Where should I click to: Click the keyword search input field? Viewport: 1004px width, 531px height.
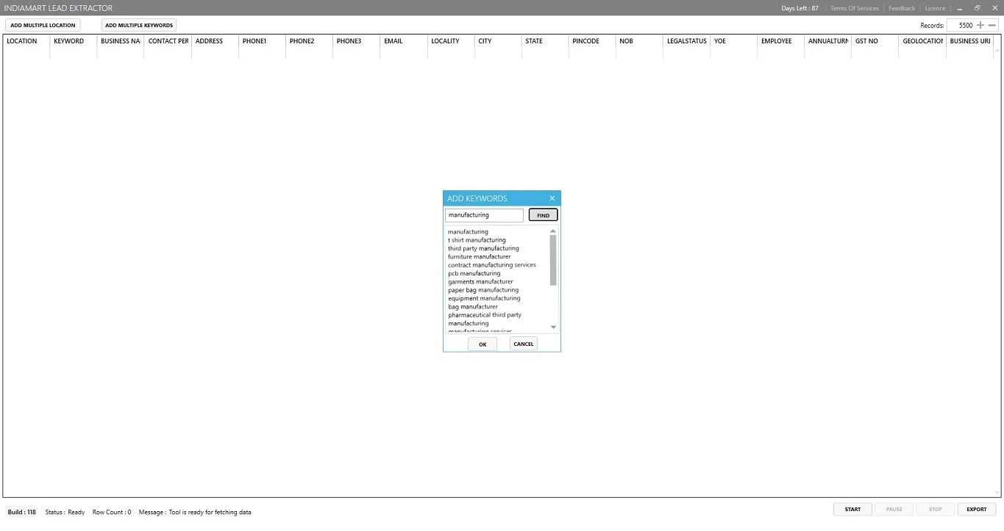484,215
